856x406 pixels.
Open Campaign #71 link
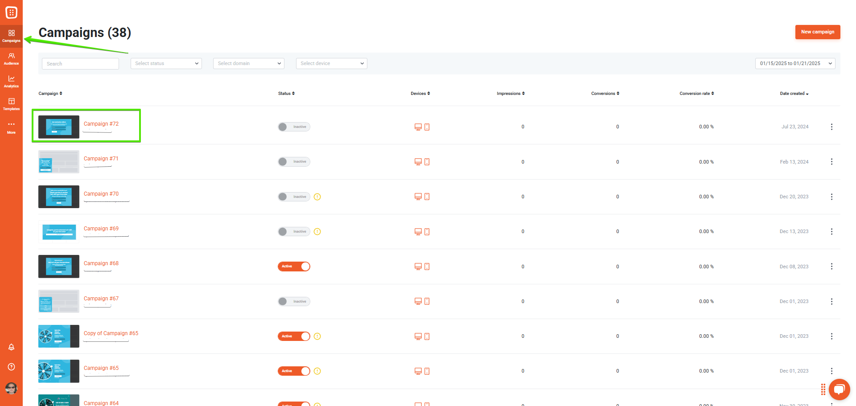[101, 159]
